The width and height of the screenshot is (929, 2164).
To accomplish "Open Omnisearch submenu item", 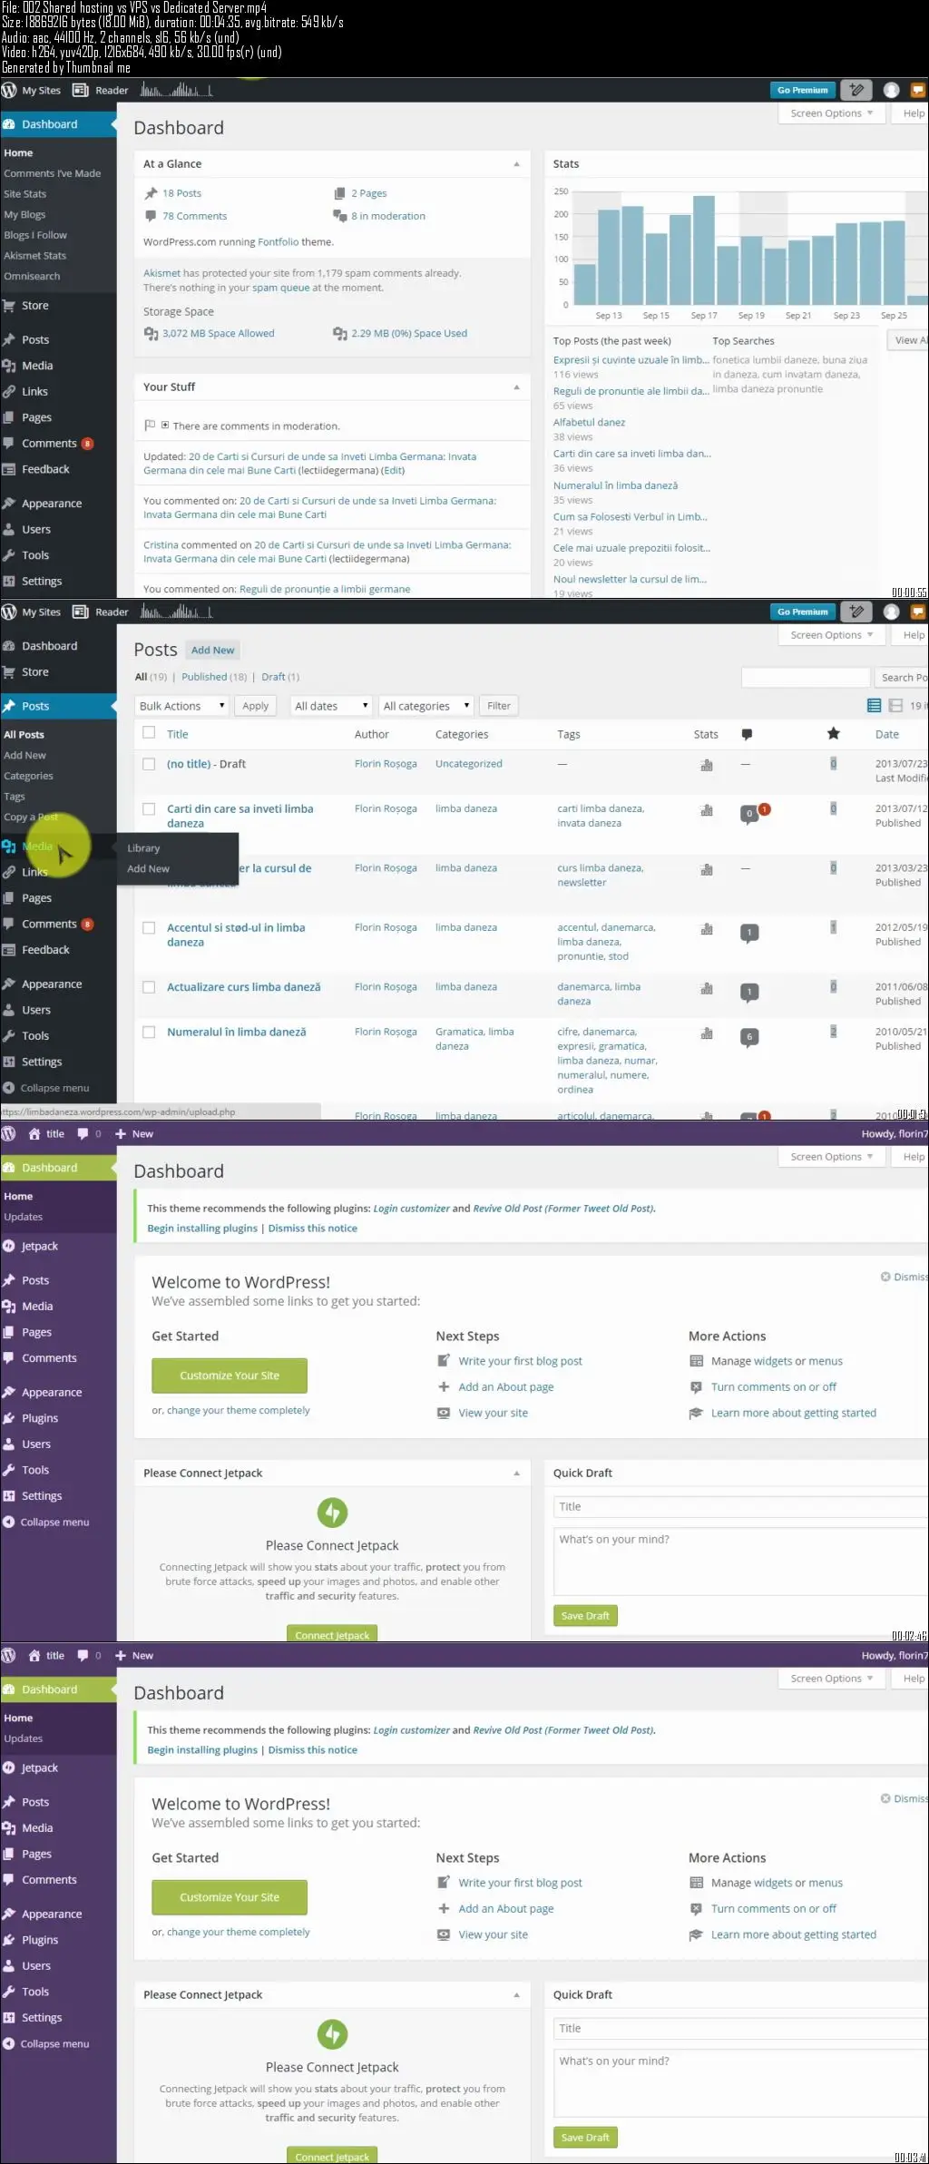I will coord(32,277).
